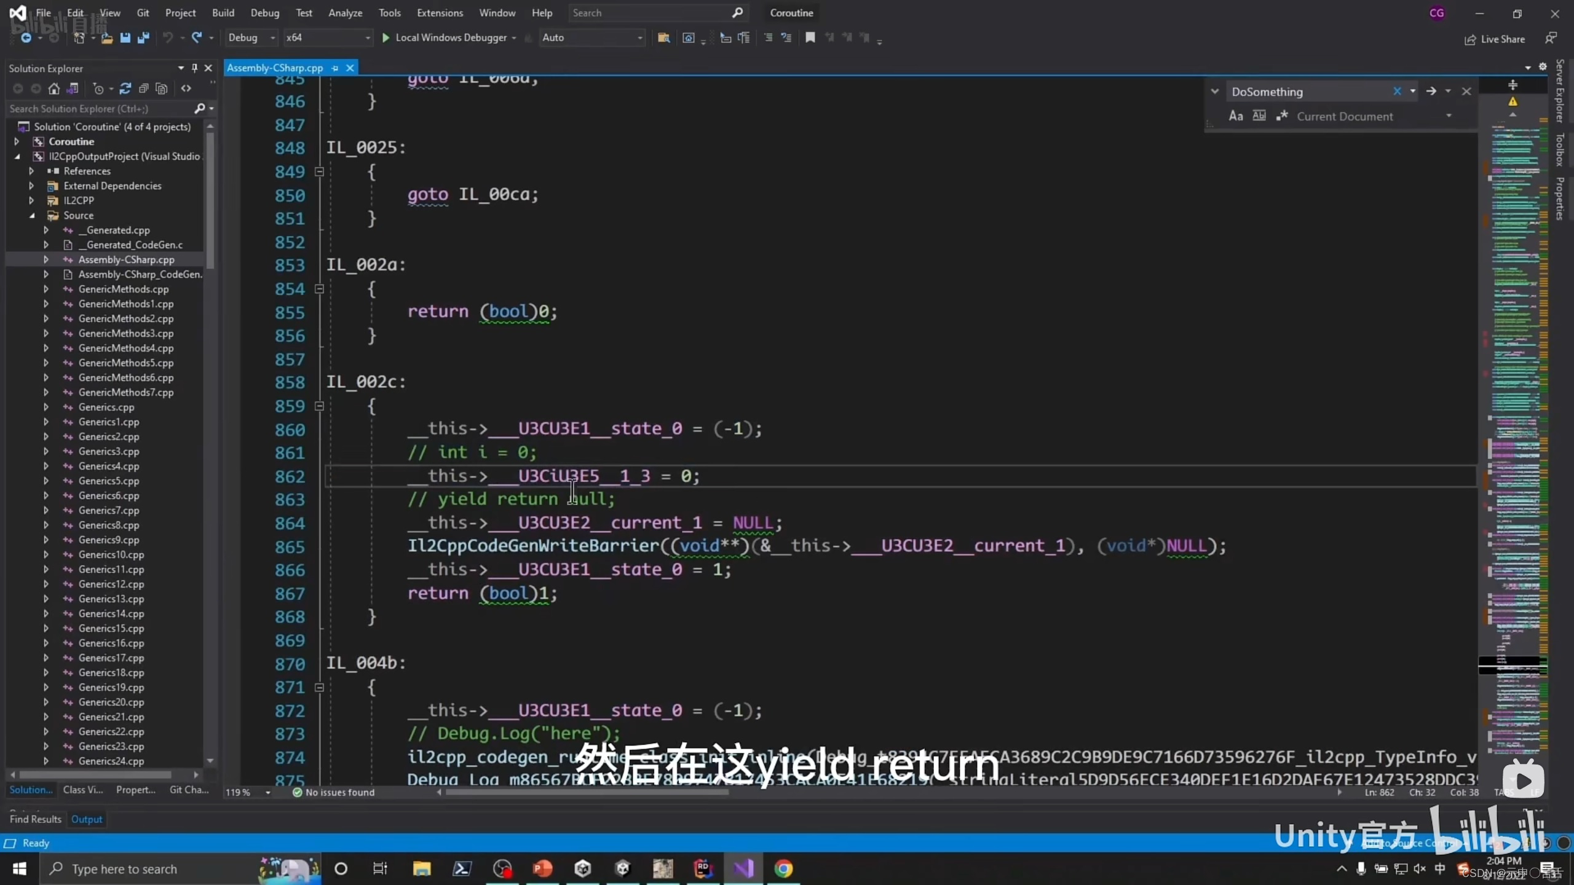1574x885 pixels.
Task: Expand External Dependencies node
Action: tap(31, 186)
